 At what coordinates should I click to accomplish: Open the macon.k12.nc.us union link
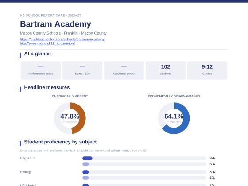[47, 43]
